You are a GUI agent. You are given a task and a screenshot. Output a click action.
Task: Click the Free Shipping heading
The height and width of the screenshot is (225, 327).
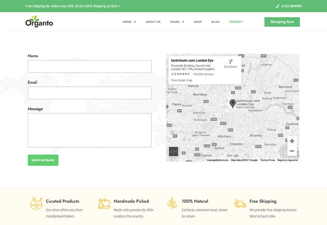(263, 201)
